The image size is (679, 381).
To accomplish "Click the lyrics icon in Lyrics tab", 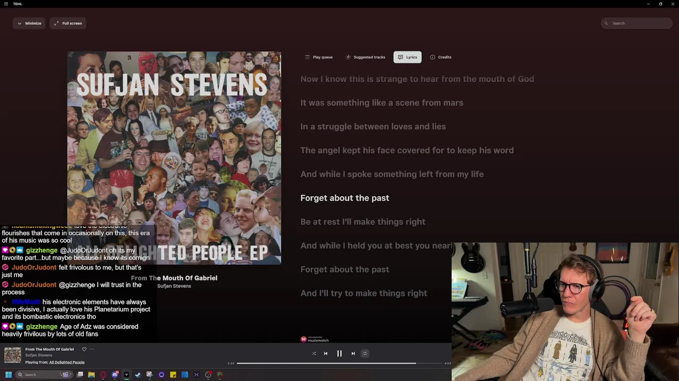I will [x=401, y=57].
